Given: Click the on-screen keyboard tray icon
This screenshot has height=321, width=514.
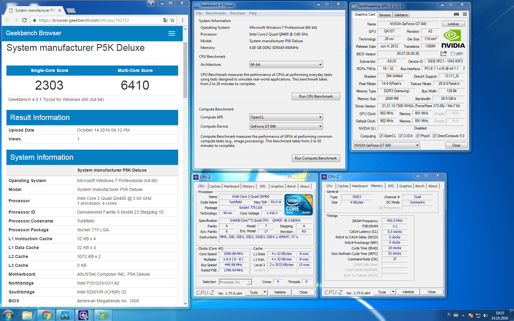Looking at the screenshot, I should [x=456, y=315].
